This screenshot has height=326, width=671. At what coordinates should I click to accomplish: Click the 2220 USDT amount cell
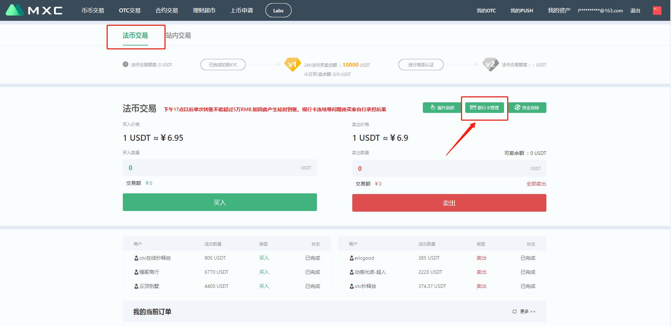[x=430, y=272]
